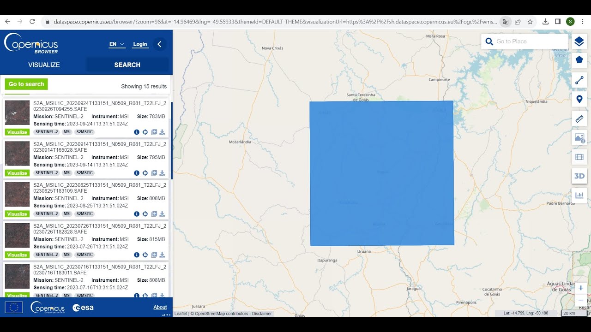Click the browser address bar URL

coord(275,22)
